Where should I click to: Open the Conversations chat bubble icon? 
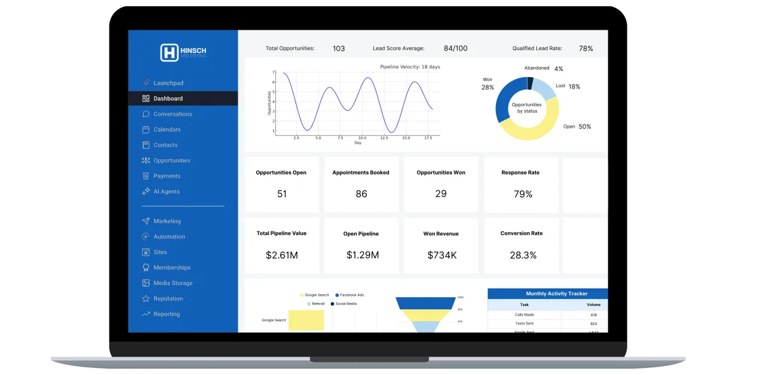[145, 114]
